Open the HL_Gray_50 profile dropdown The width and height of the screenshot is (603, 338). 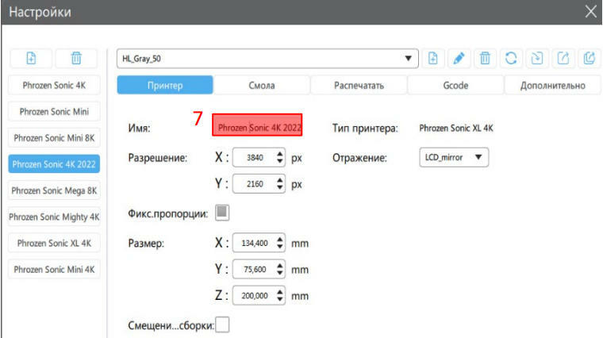coord(267,59)
